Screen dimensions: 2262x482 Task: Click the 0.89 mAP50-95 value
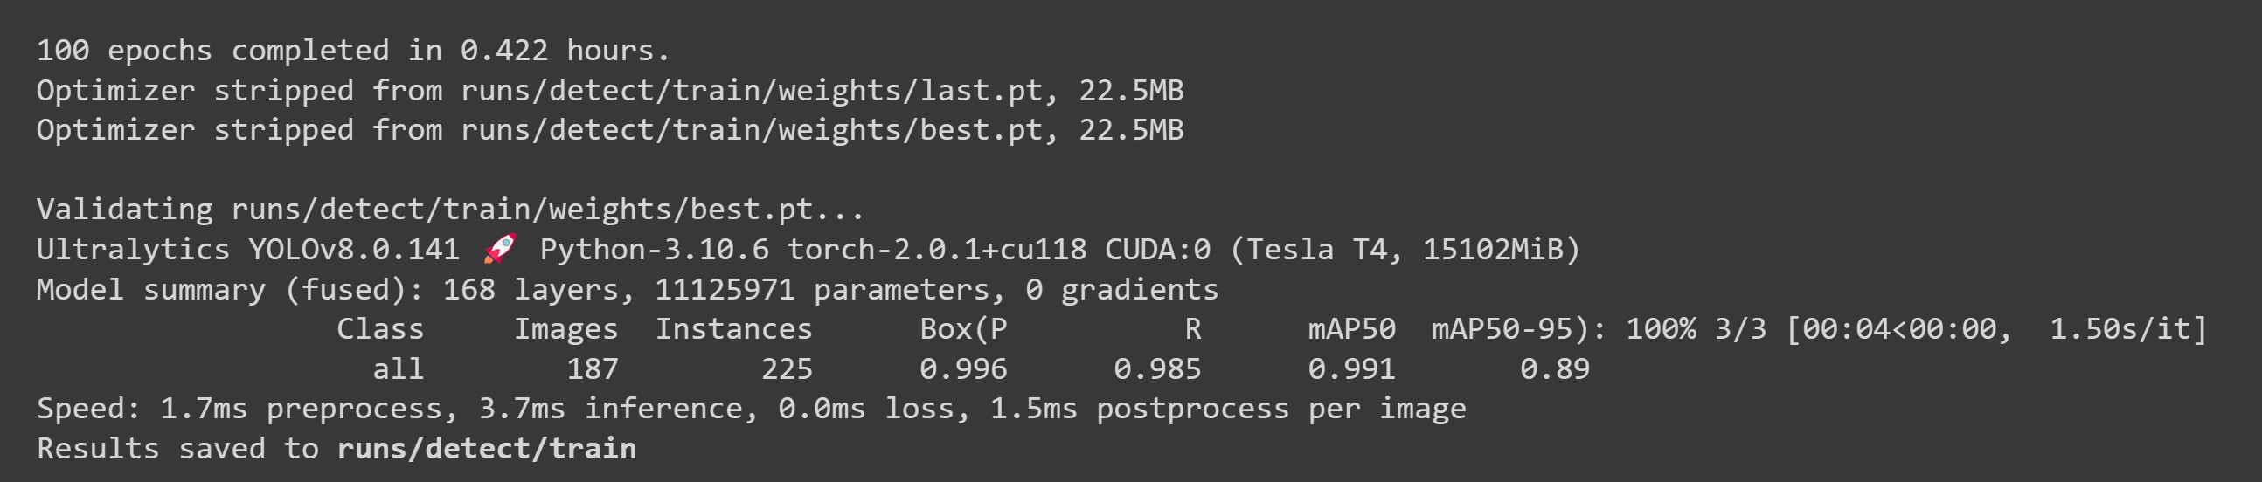tap(1554, 368)
